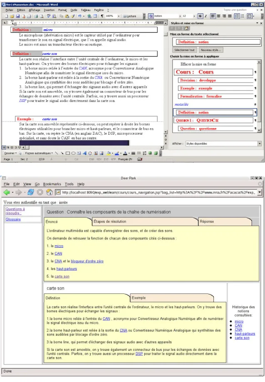Viewport: 265px width, 382px height.
Task: Click the home icon in Styles task pane
Action: point(186,29)
